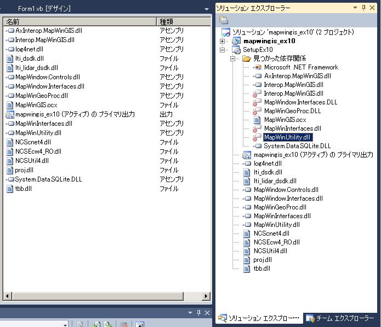This screenshot has width=381, height=327.
Task: Click the mapwingis_ex10 VB project icon
Action: pyautogui.click(x=236, y=41)
